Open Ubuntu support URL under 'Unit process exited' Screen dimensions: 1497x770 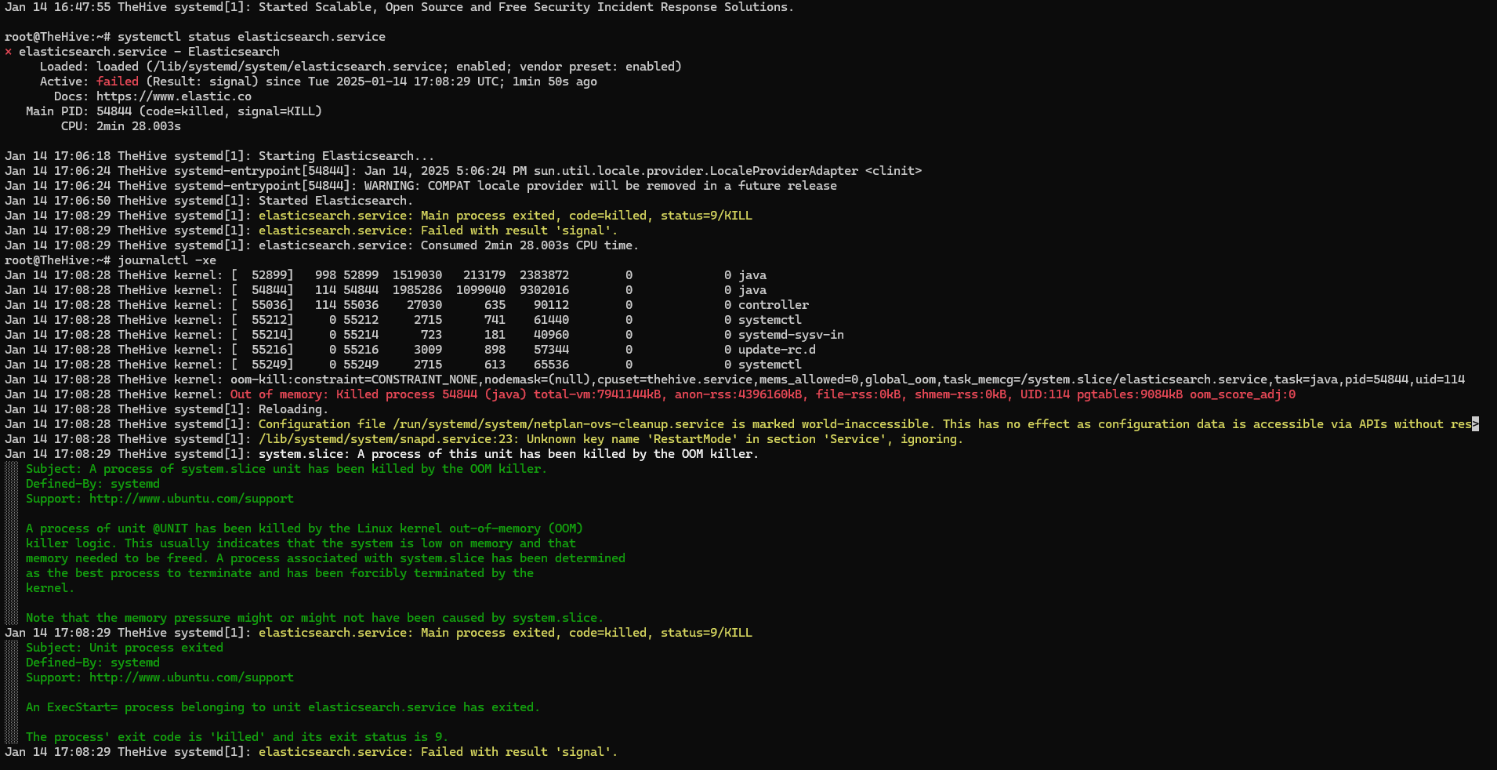click(x=191, y=677)
